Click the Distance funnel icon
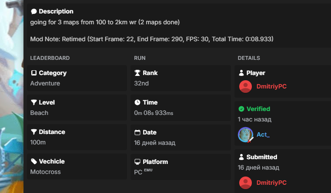 pyautogui.click(x=34, y=132)
